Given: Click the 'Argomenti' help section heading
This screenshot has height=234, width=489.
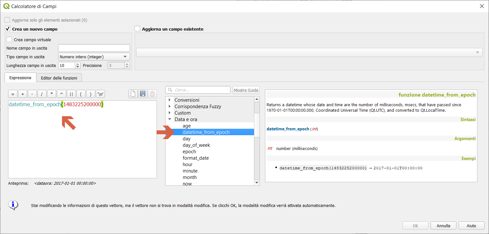Looking at the screenshot, I should pos(465,139).
